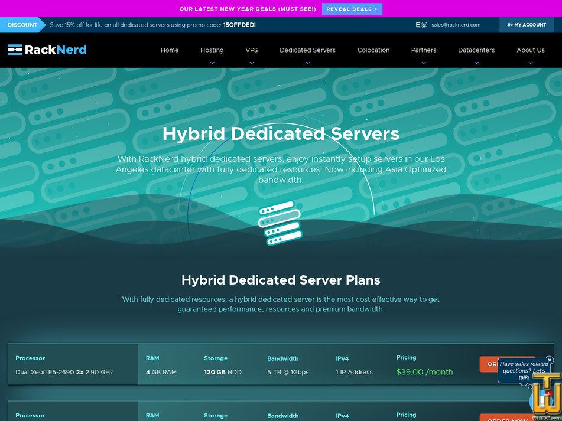Viewport: 562px width, 421px height.
Task: Click the REVEAL DEALS button
Action: [x=352, y=9]
